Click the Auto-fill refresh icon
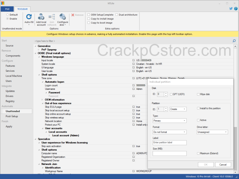 point(29,17)
